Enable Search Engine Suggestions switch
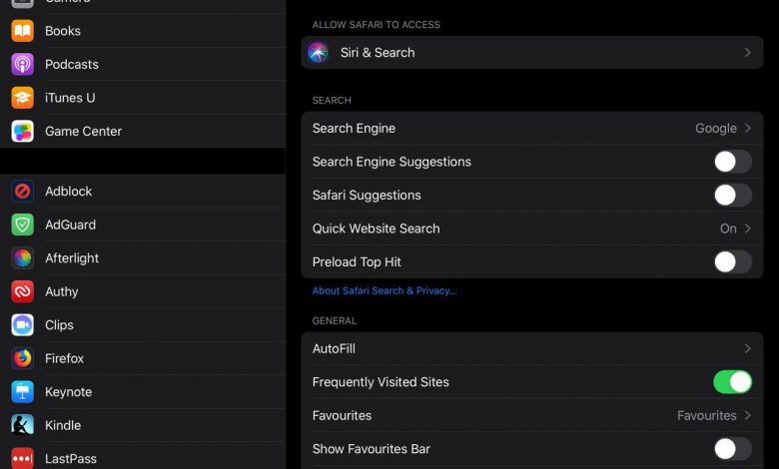The width and height of the screenshot is (779, 469). pos(732,162)
